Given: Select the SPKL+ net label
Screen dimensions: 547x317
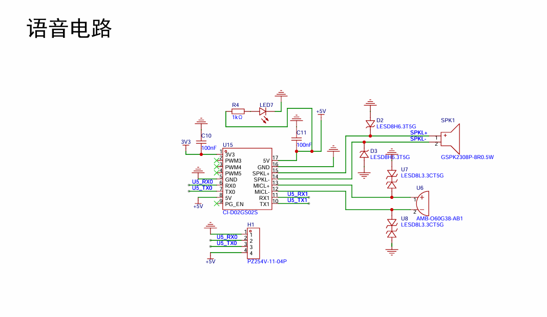Looking at the screenshot, I should tap(418, 133).
